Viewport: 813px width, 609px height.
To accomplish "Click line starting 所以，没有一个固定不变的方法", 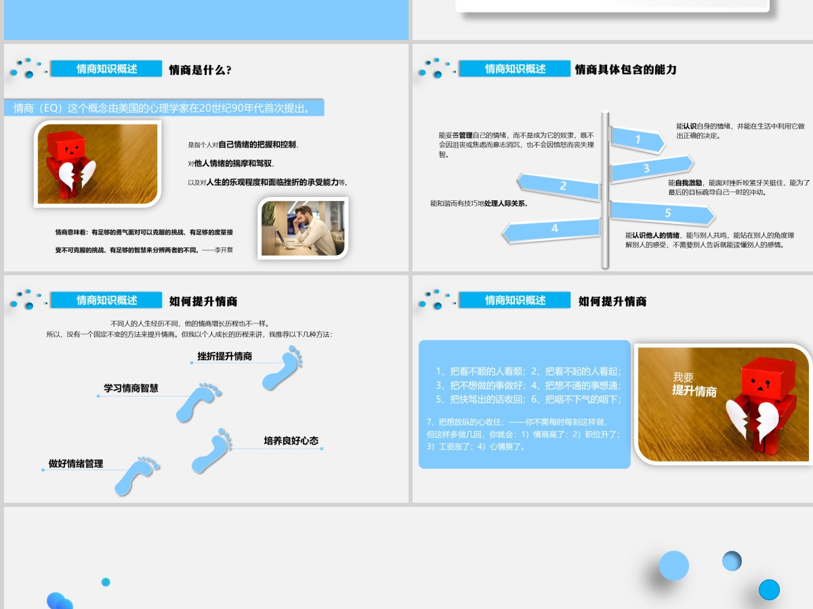I will tap(190, 334).
